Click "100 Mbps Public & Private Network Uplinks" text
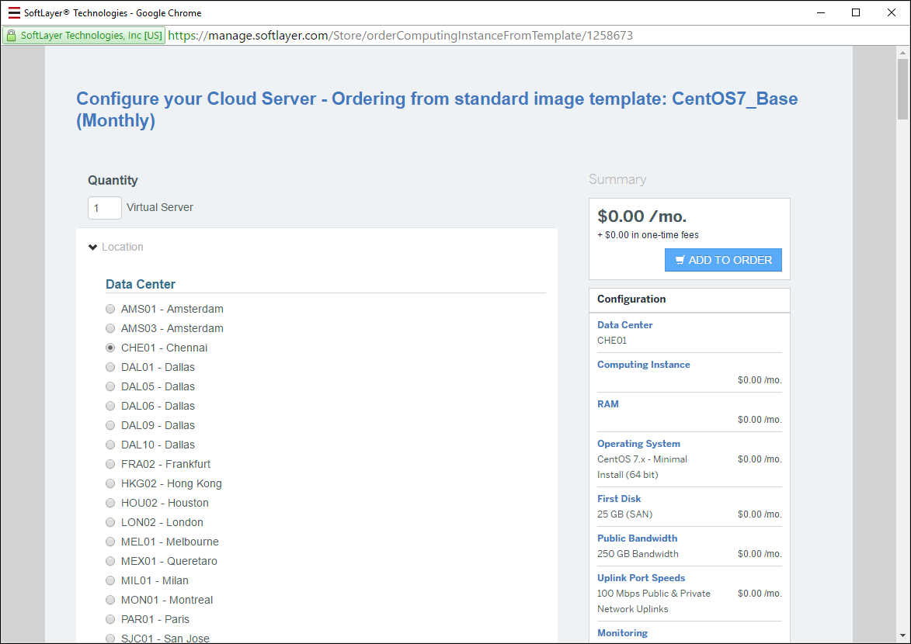The image size is (911, 644). tap(654, 601)
